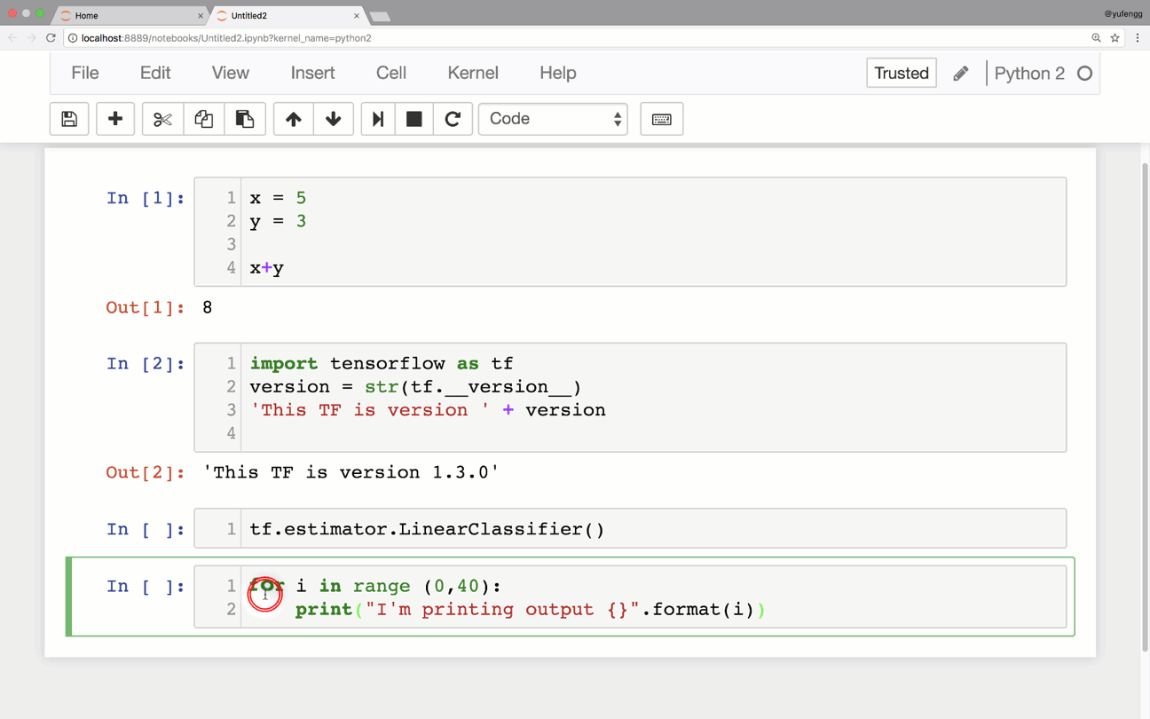The image size is (1150, 719).
Task: Open the View menu
Action: click(x=231, y=73)
